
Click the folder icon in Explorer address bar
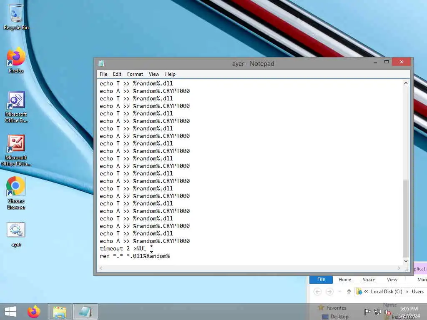[359, 291]
